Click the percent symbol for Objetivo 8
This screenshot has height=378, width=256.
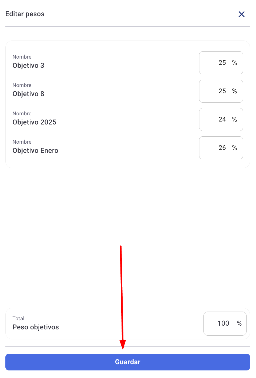(x=234, y=91)
